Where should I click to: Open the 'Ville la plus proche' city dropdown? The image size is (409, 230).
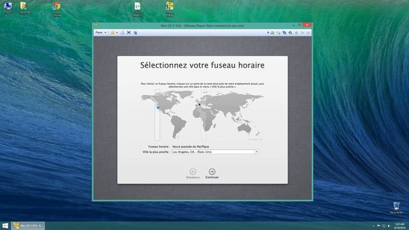coord(256,151)
